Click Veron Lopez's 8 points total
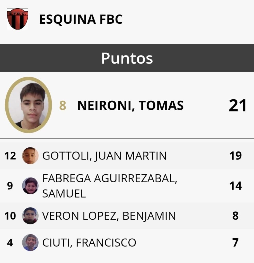The width and height of the screenshot is (254, 263). [x=235, y=216]
